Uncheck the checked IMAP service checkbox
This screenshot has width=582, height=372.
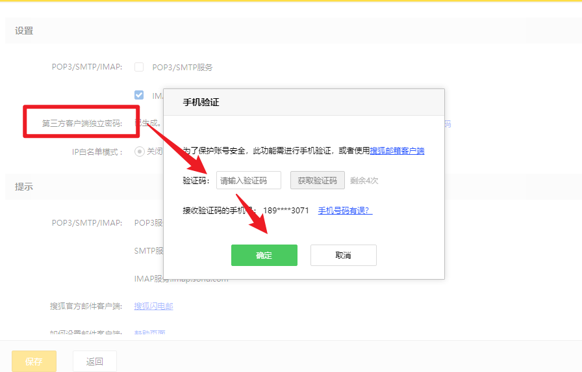[x=139, y=95]
